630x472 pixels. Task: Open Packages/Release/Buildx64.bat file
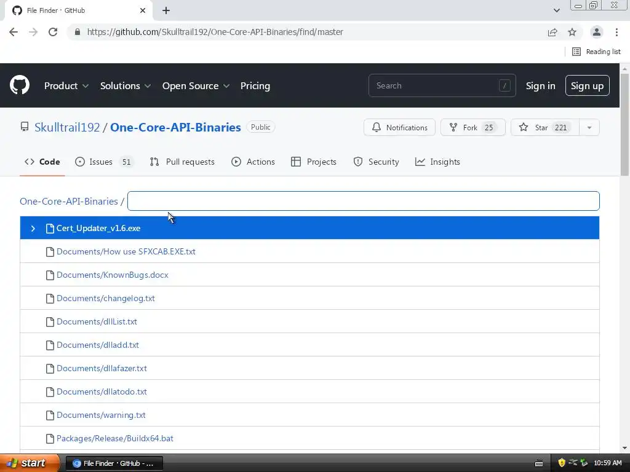[115, 438]
